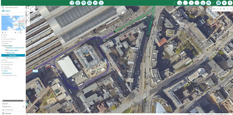The width and height of the screenshot is (233, 115).
Task: Click the overview map thumbnail
Action: point(13,23)
